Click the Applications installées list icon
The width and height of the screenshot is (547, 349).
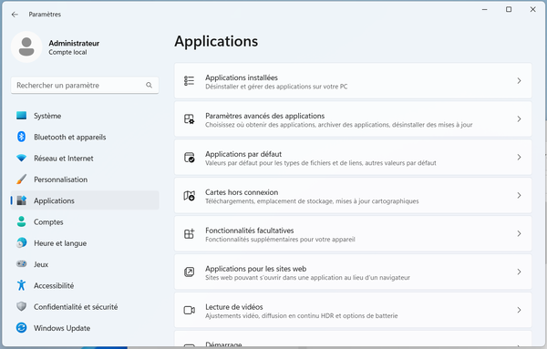click(x=189, y=81)
